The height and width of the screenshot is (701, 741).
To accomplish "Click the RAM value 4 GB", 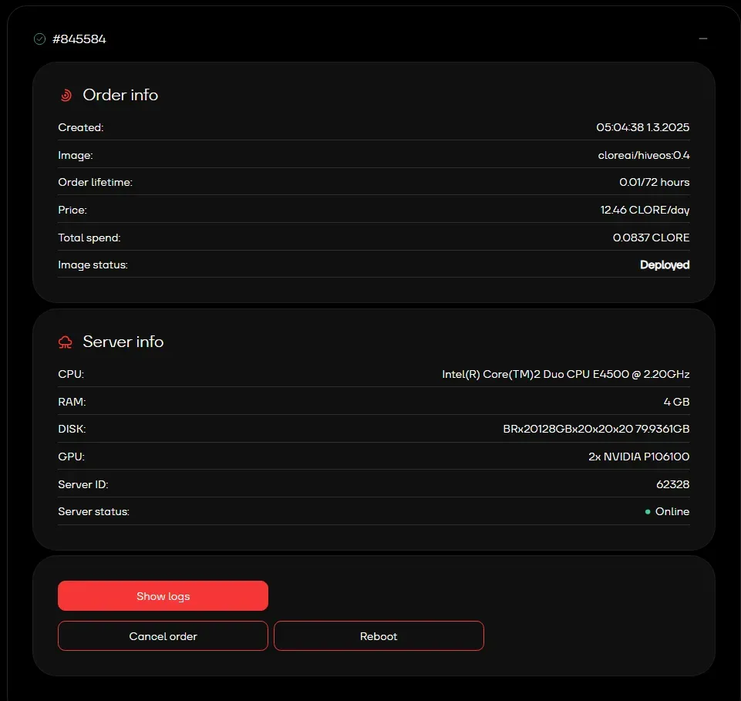I will pyautogui.click(x=676, y=402).
